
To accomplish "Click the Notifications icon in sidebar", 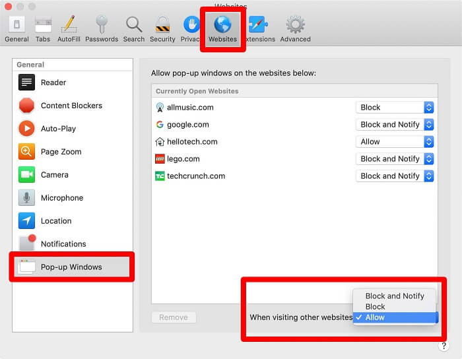I will coord(26,244).
